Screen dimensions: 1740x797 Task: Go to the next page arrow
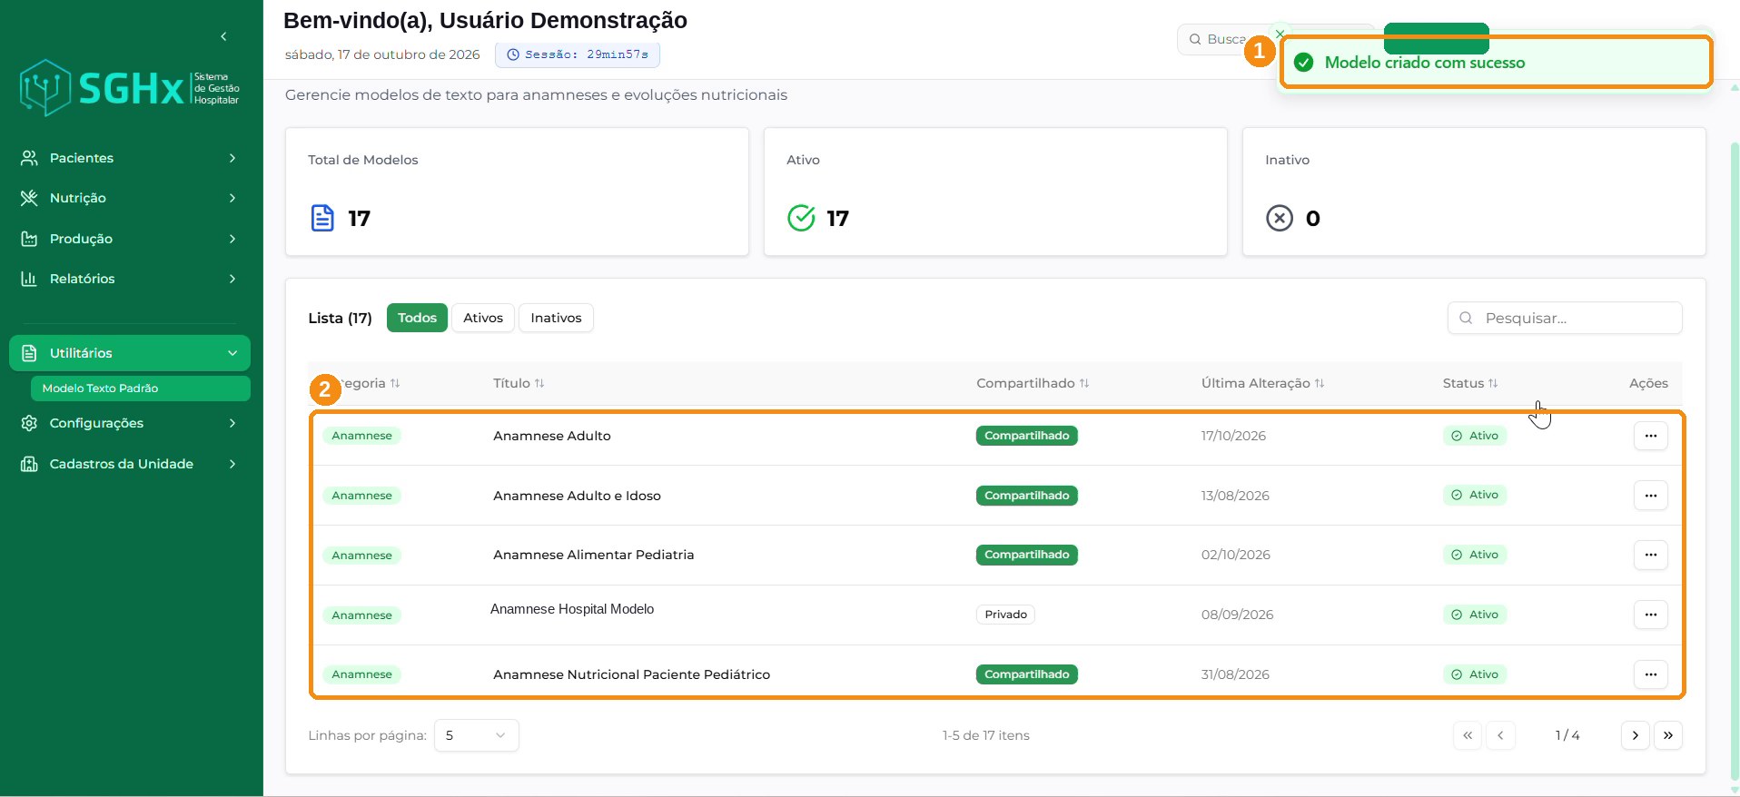[1635, 735]
